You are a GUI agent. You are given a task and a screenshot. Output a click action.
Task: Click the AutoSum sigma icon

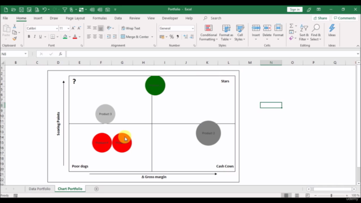pyautogui.click(x=292, y=26)
